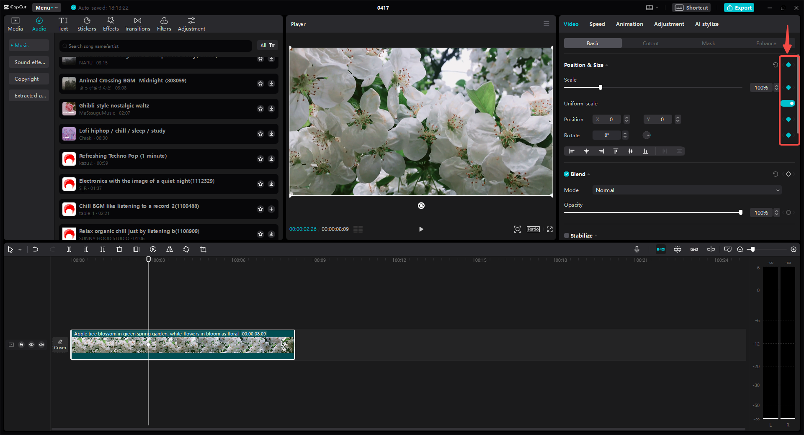Open the Cutout tab in the Video panel

pyautogui.click(x=650, y=43)
